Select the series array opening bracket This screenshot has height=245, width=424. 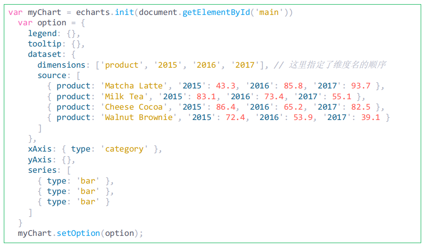click(x=68, y=170)
